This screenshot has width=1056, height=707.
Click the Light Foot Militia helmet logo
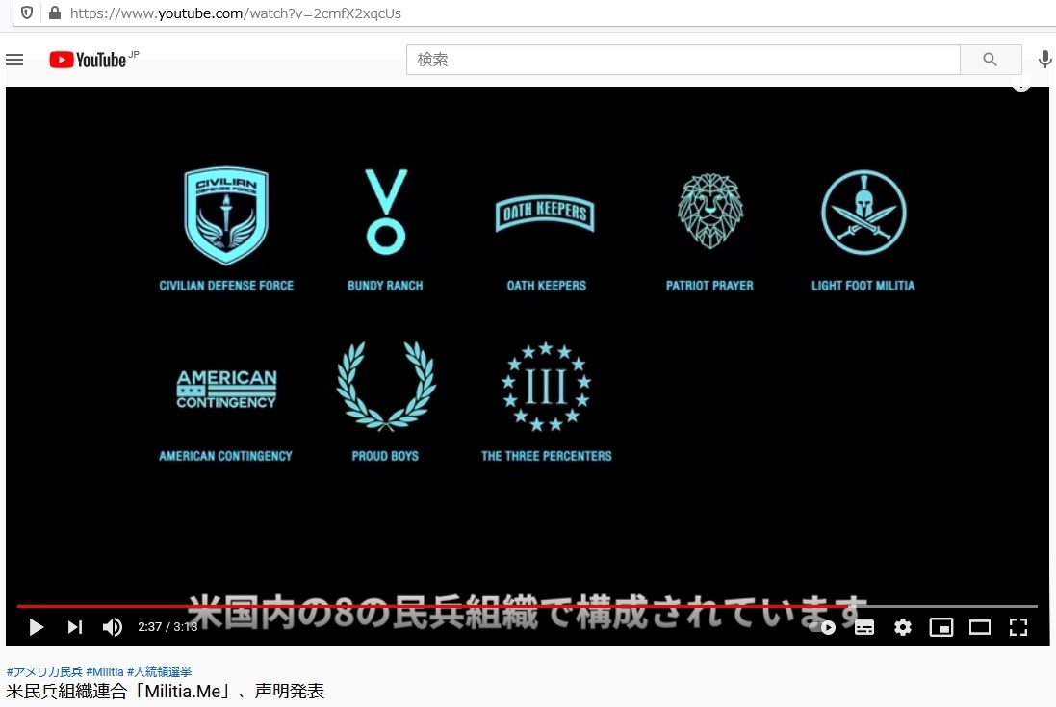[864, 212]
